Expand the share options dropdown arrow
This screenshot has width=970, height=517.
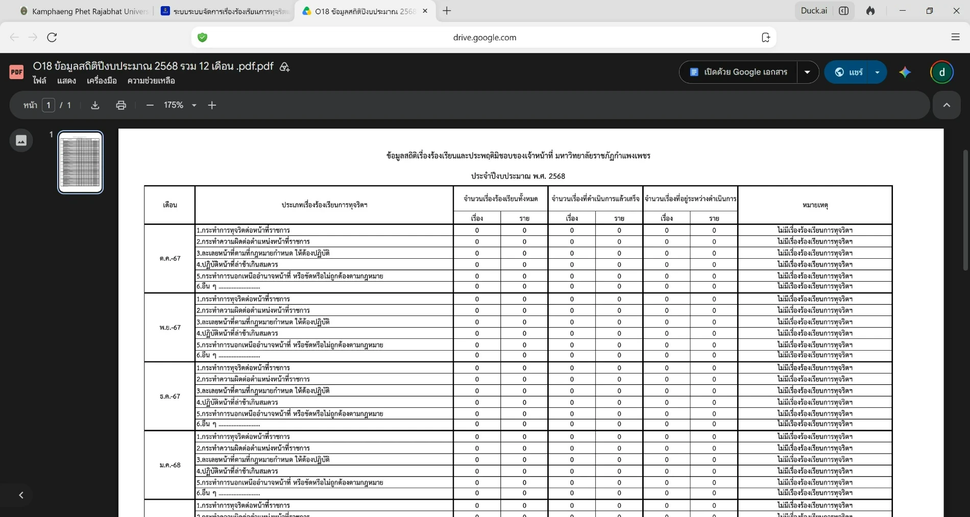tap(877, 72)
